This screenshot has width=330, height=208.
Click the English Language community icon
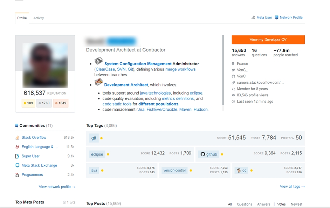coord(17,147)
